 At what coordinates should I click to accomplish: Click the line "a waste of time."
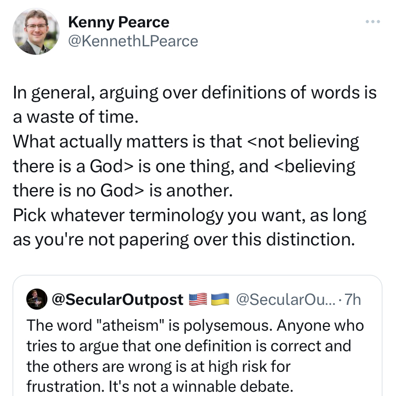pos(75,117)
